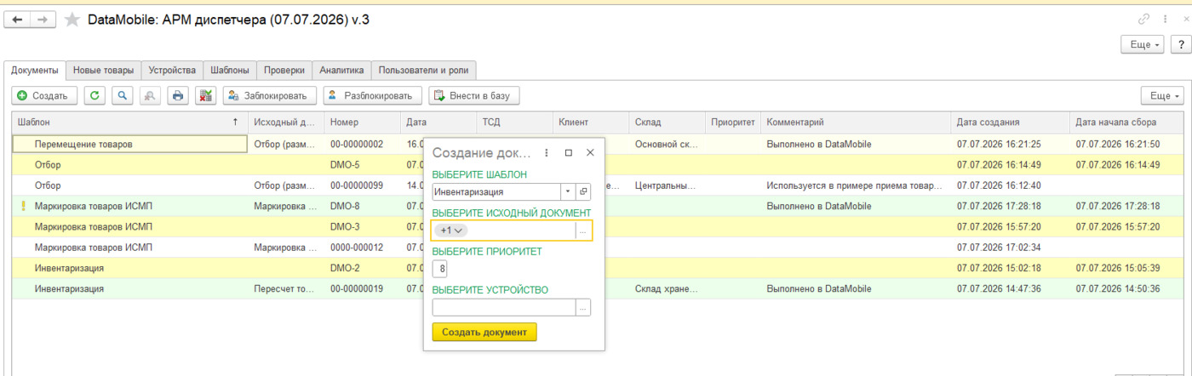This screenshot has width=1192, height=376.
Task: Open the Шаблоны tab
Action: point(230,71)
